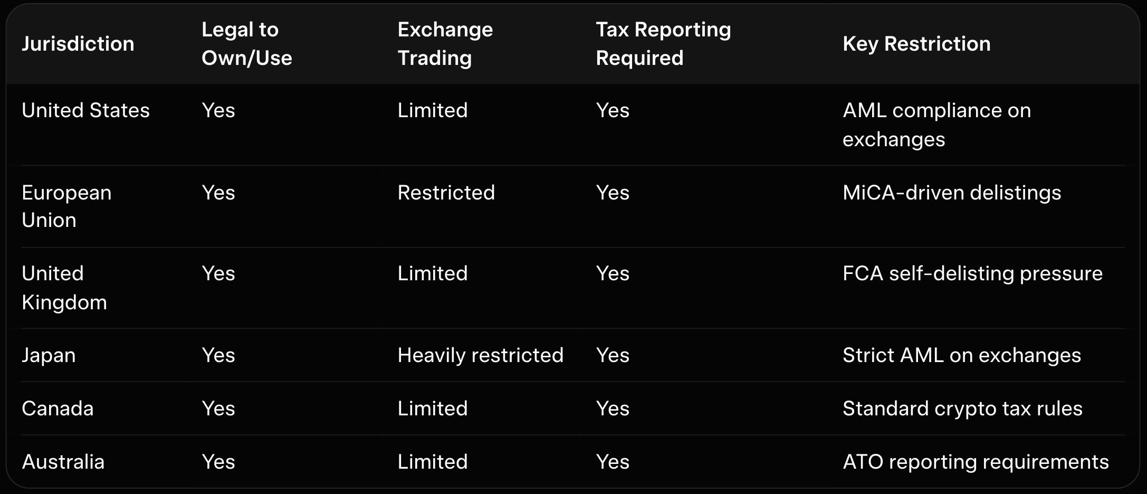Click the Standard crypto tax rules cell
This screenshot has width=1147, height=494.
(962, 408)
